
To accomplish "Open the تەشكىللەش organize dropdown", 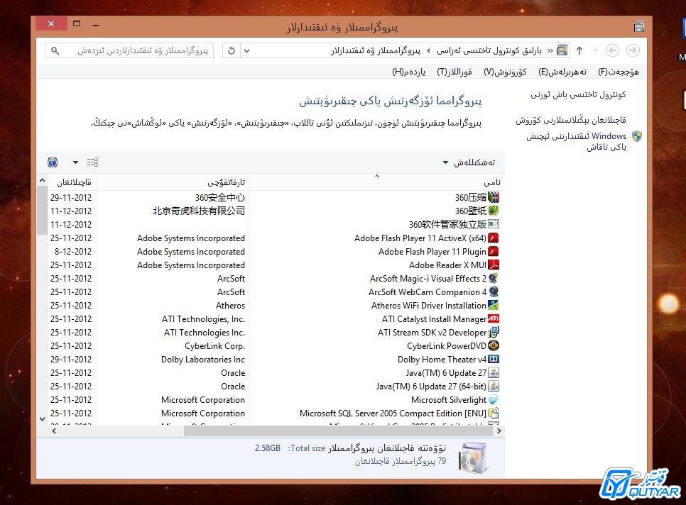I will (469, 162).
